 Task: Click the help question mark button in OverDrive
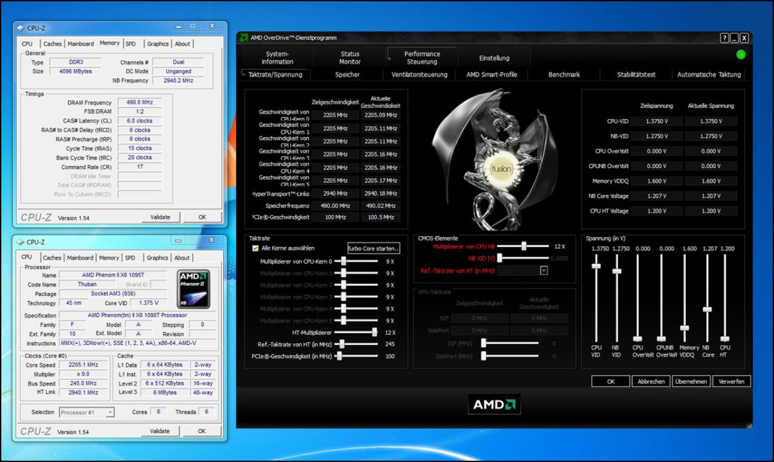pyautogui.click(x=724, y=38)
